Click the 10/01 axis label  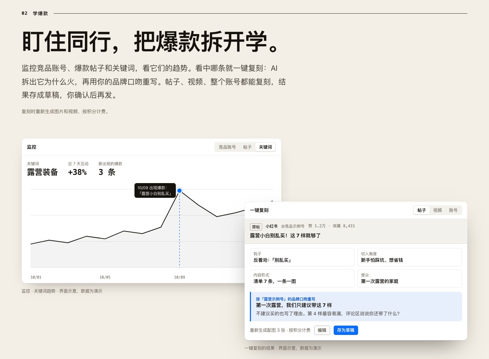coord(36,277)
